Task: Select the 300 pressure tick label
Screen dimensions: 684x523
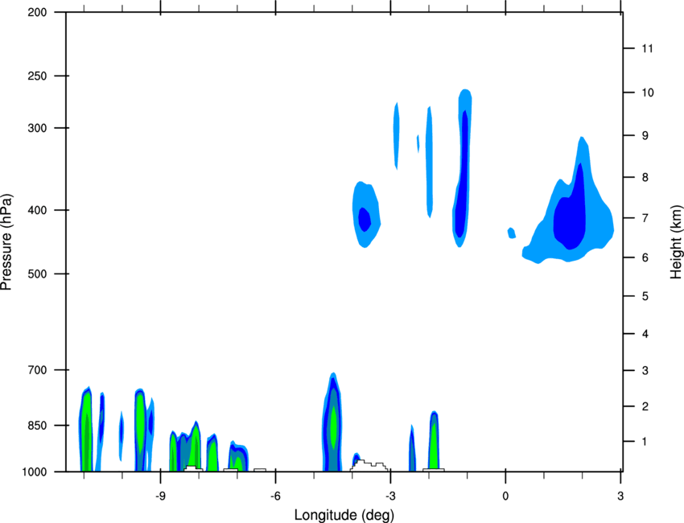Action: pyautogui.click(x=37, y=128)
